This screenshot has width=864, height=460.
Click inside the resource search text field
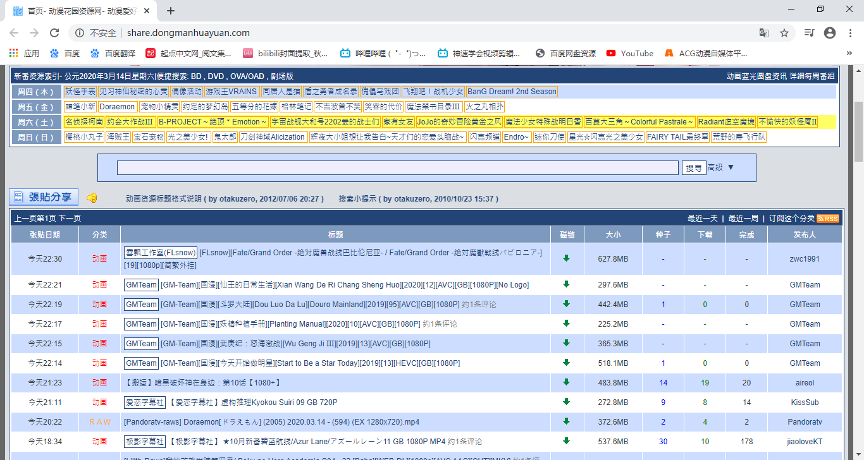click(397, 167)
